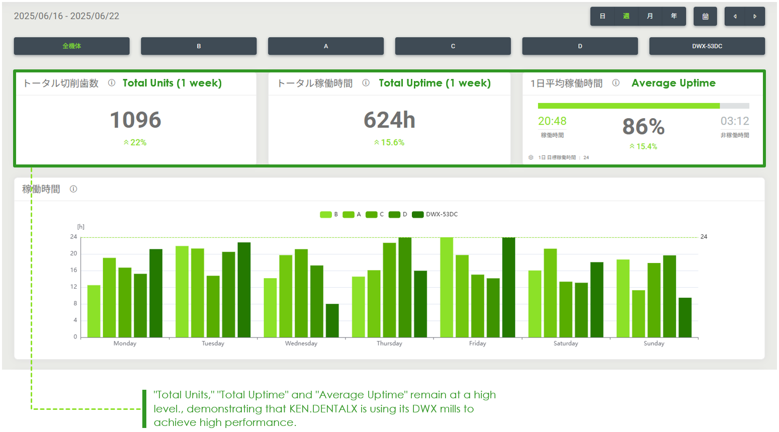
Task: Hide DWX-53DC series in chart legend
Action: (x=435, y=214)
